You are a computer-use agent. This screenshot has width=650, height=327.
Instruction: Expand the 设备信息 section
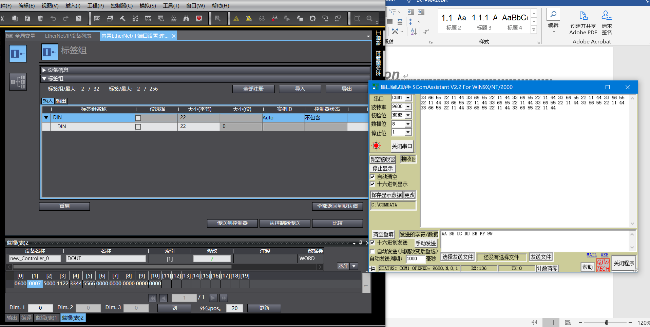pos(44,70)
